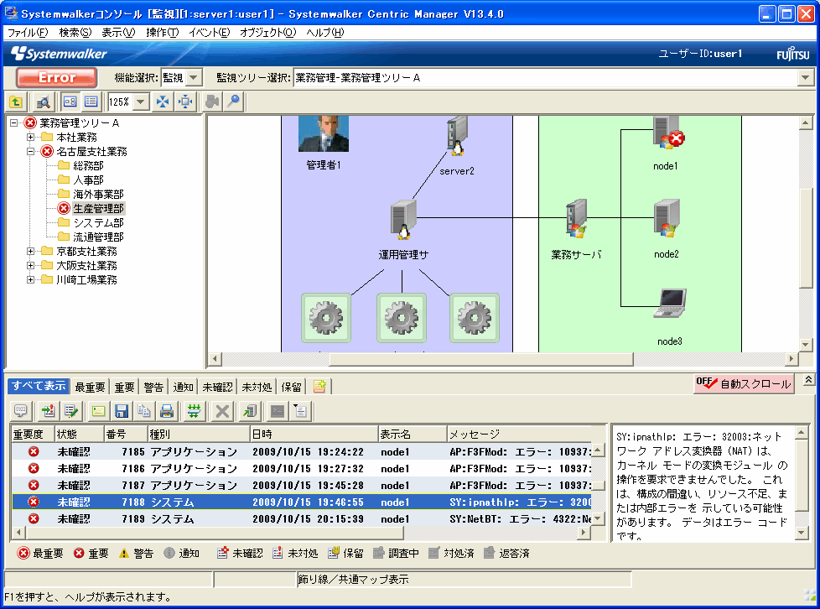Sort events by 番号 column header
Viewport: 820px width, 609px height.
coord(126,435)
